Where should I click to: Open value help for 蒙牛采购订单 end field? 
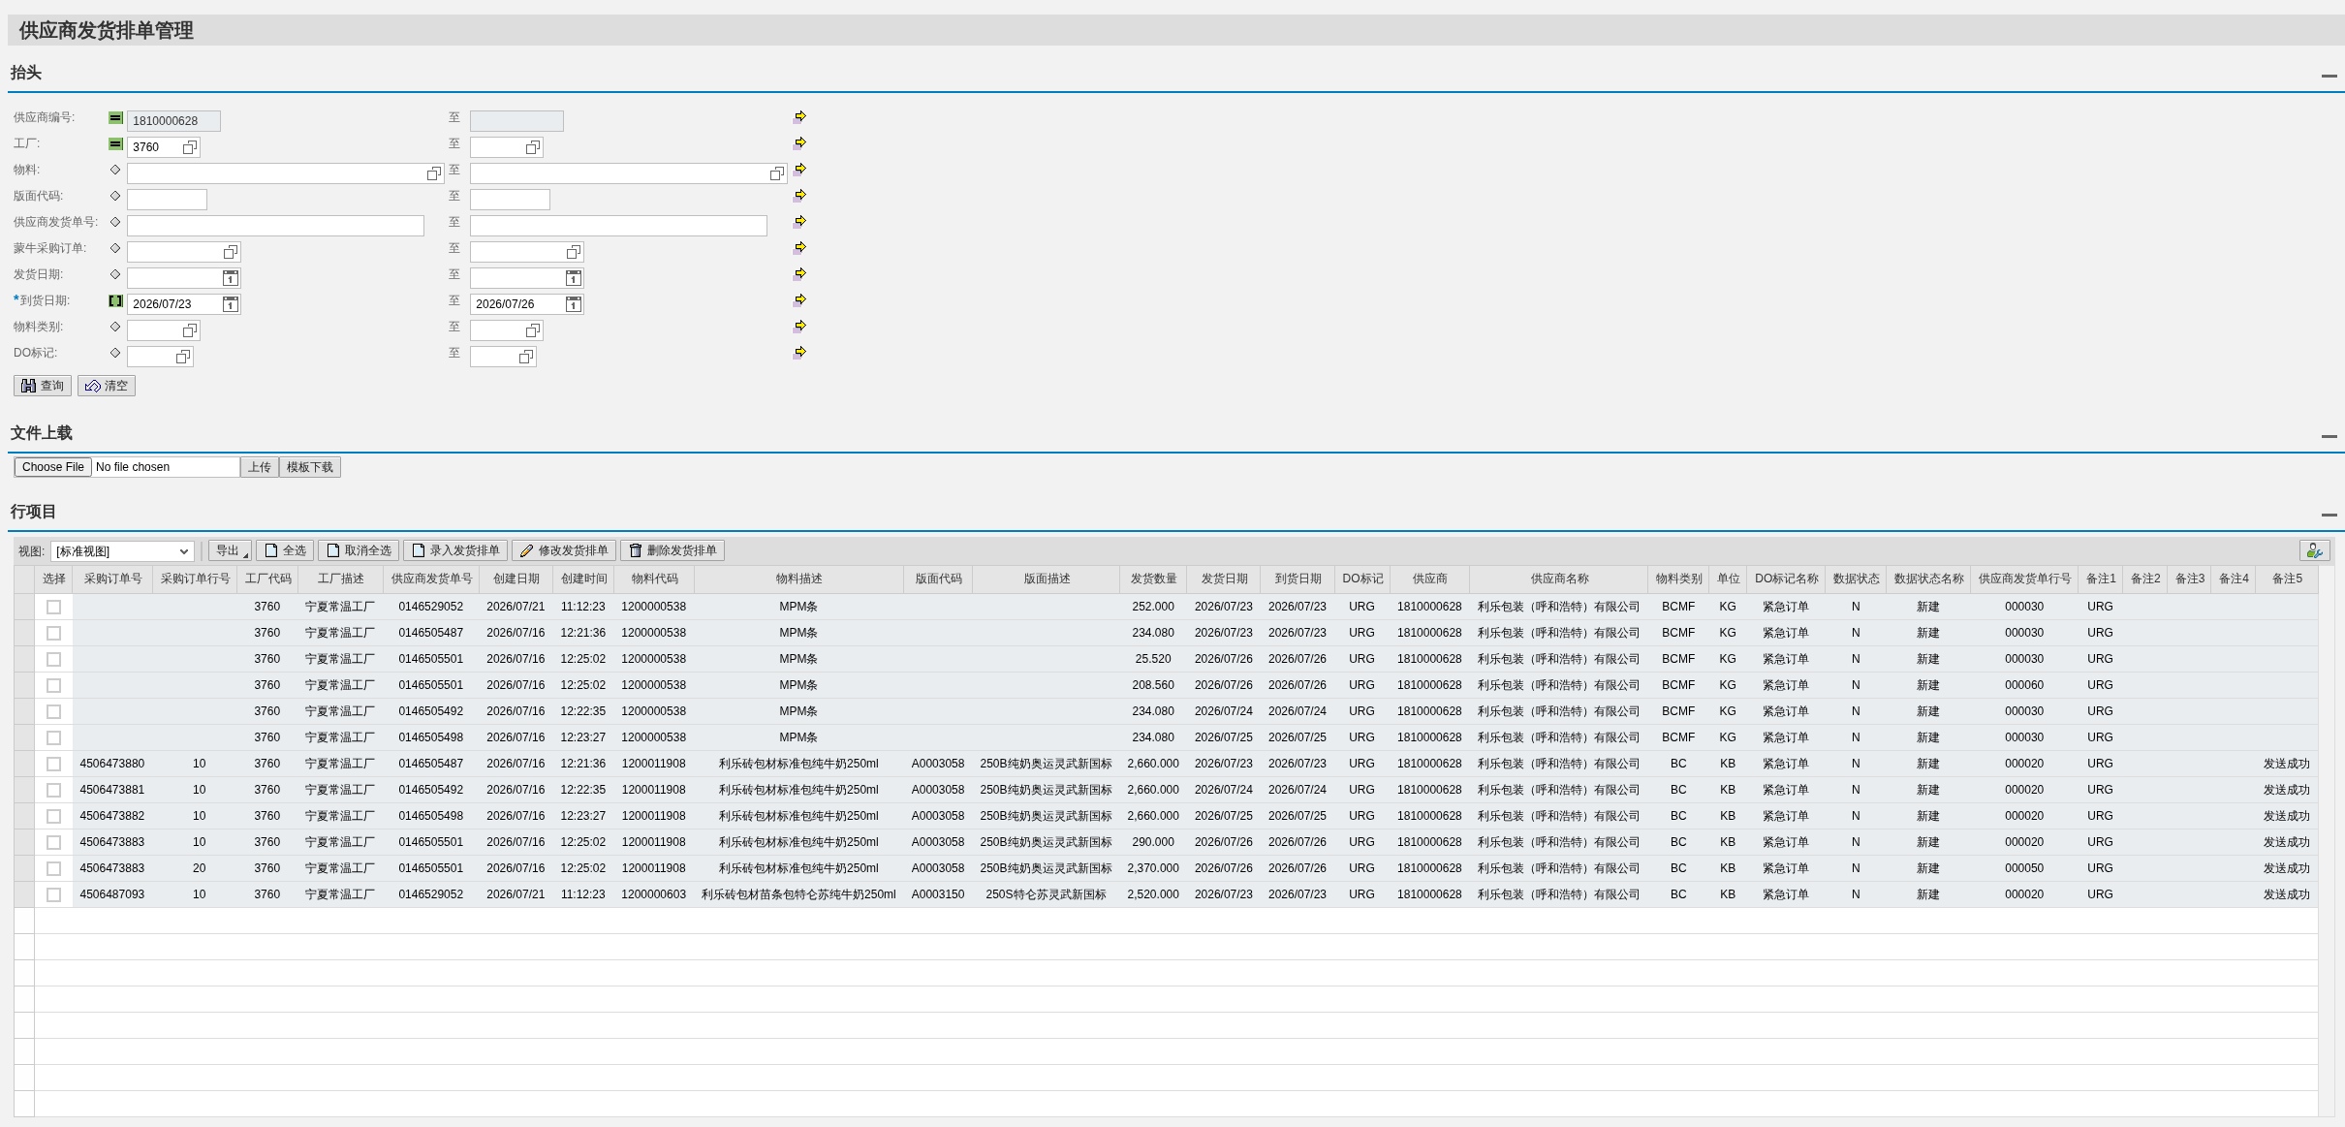(x=574, y=252)
